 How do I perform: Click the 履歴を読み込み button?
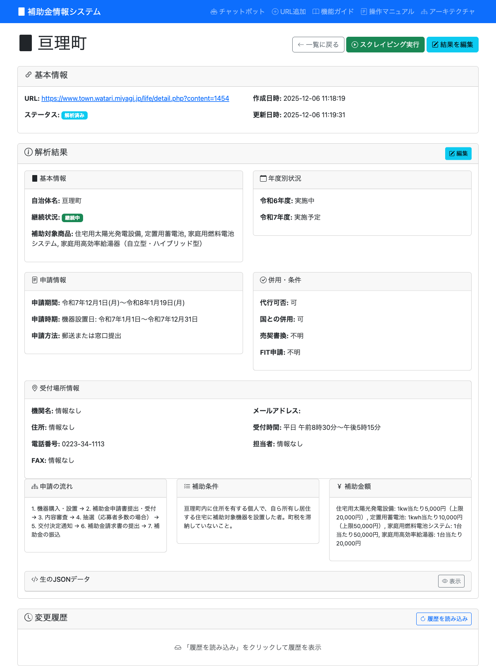(444, 619)
